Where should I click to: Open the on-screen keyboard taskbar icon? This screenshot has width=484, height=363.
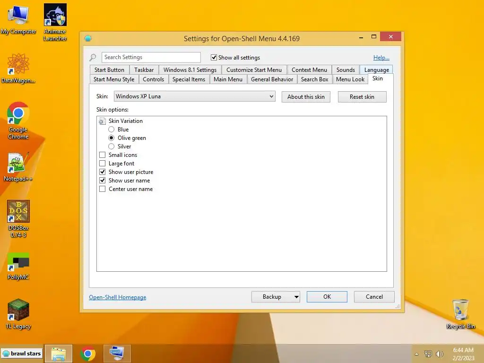117,354
